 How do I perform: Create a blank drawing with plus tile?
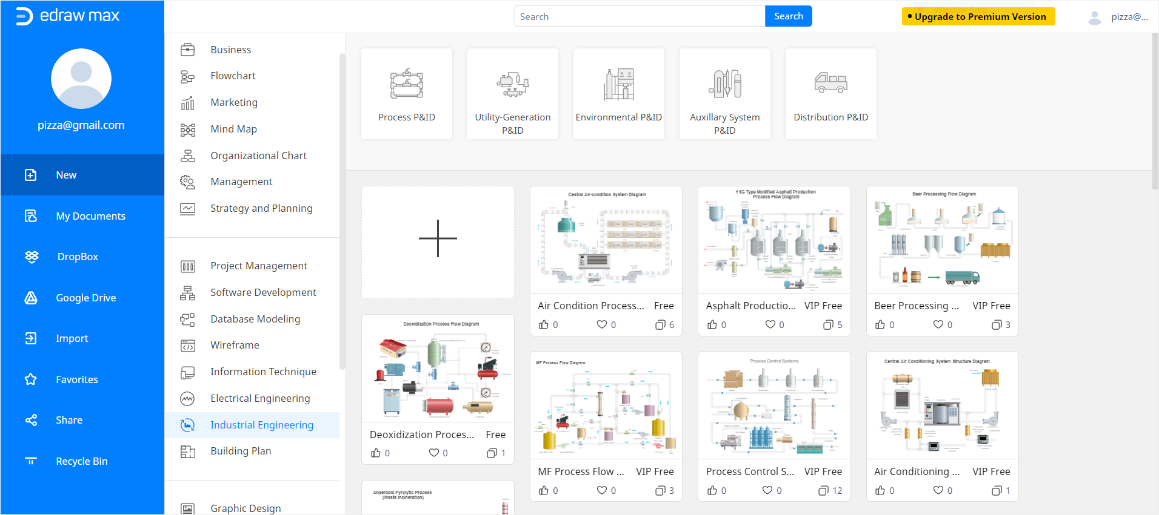pyautogui.click(x=438, y=242)
